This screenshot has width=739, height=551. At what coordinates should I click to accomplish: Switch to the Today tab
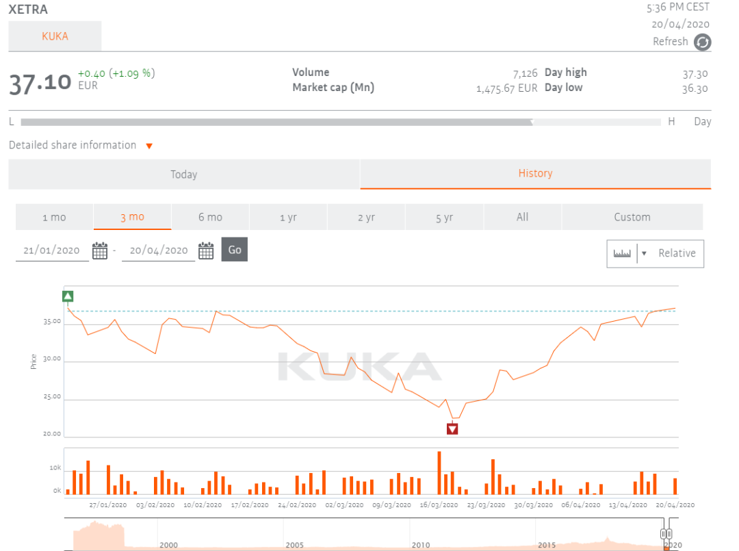coord(183,175)
